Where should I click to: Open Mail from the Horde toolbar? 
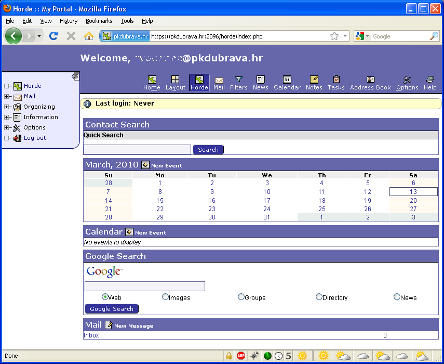point(219,83)
